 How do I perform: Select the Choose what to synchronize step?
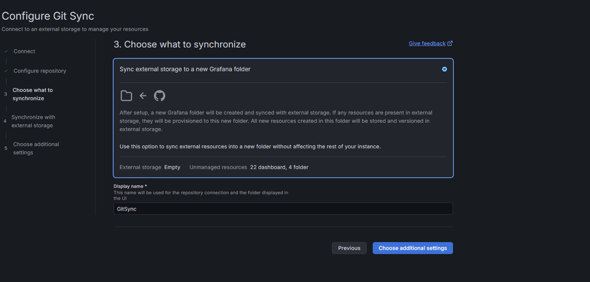32,94
